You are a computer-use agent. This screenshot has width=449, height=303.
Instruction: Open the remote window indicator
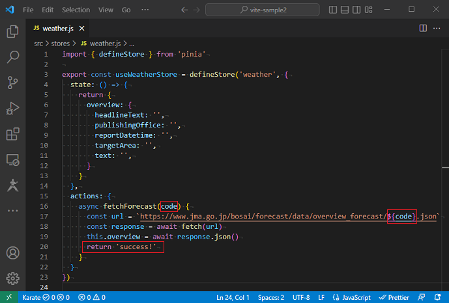pyautogui.click(x=9, y=297)
